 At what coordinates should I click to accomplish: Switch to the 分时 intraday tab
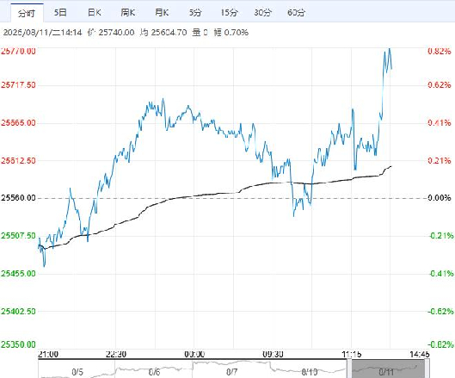(27, 13)
